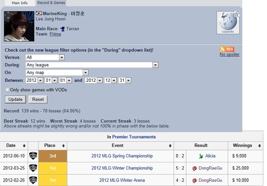Select the Record & Games tab
The width and height of the screenshot is (267, 186).
pyautogui.click(x=51, y=3)
